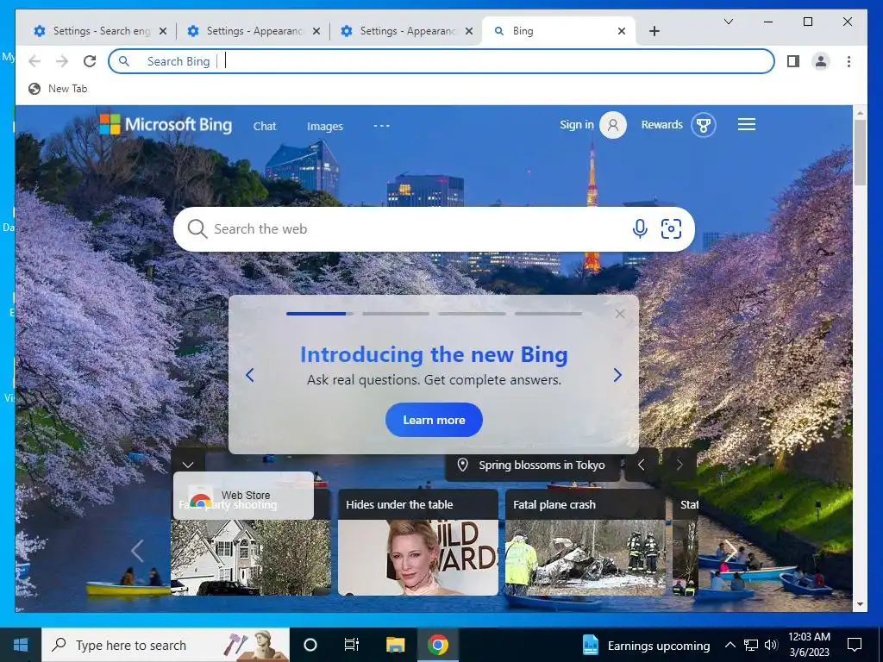Open Bing Images menu item
This screenshot has width=883, height=662.
(325, 126)
